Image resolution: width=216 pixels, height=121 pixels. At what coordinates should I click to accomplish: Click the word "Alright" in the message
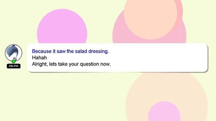39,64
